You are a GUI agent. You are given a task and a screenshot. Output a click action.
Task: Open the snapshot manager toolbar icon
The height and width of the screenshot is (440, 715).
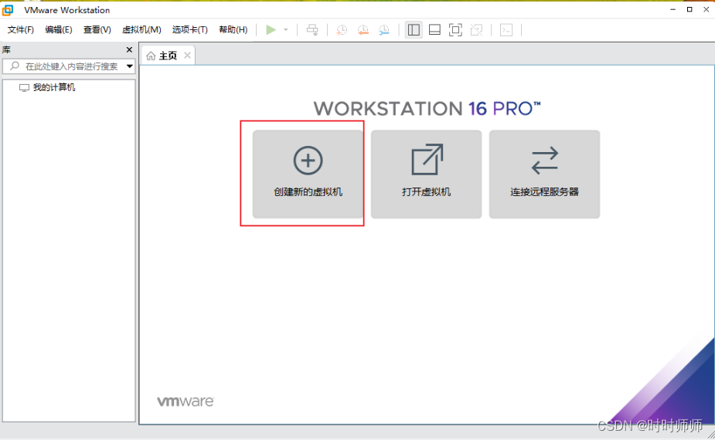(x=384, y=30)
